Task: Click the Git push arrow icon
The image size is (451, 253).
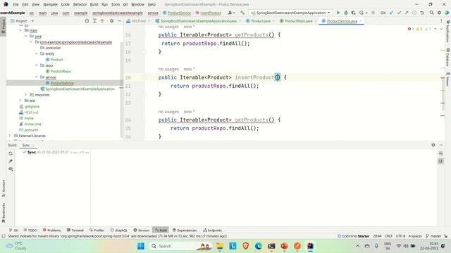Action: (407, 13)
